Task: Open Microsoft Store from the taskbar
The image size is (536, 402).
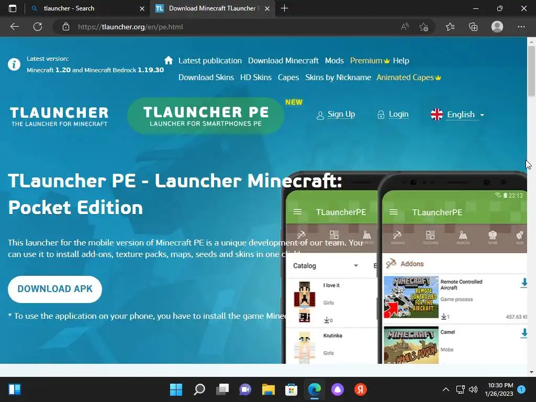Action: click(291, 389)
